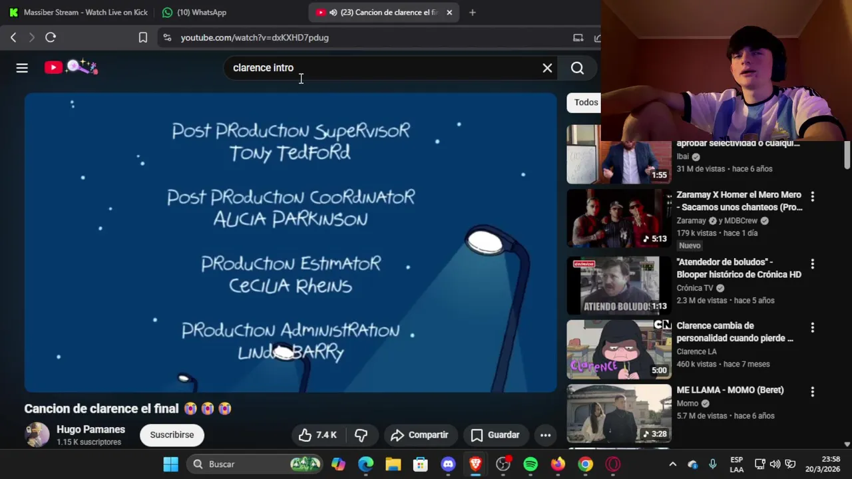Image resolution: width=852 pixels, height=479 pixels.
Task: Open a new browser tab
Action: 473,12
